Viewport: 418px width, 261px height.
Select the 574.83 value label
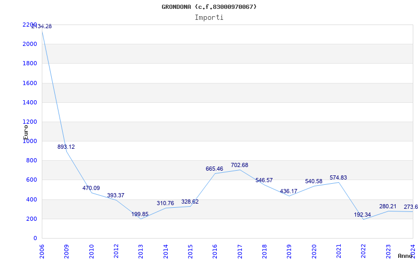[338, 177]
